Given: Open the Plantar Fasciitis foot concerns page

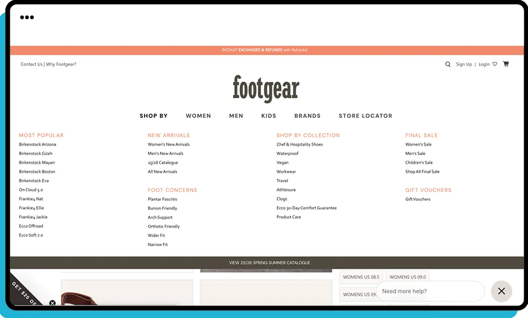Looking at the screenshot, I should tap(163, 199).
